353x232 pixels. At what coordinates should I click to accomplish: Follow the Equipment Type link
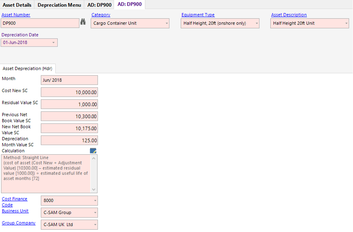198,15
